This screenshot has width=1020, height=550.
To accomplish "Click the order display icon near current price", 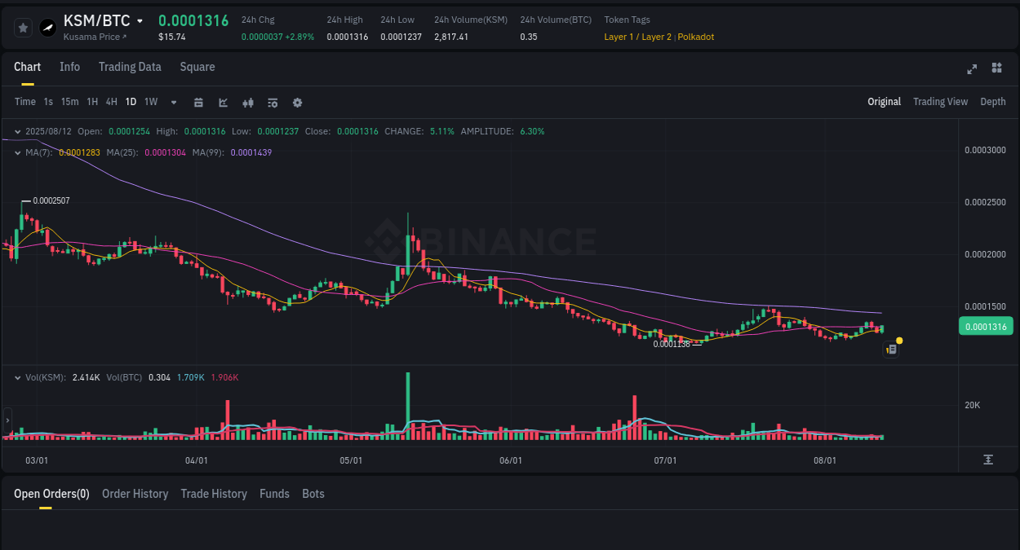I will click(x=891, y=349).
